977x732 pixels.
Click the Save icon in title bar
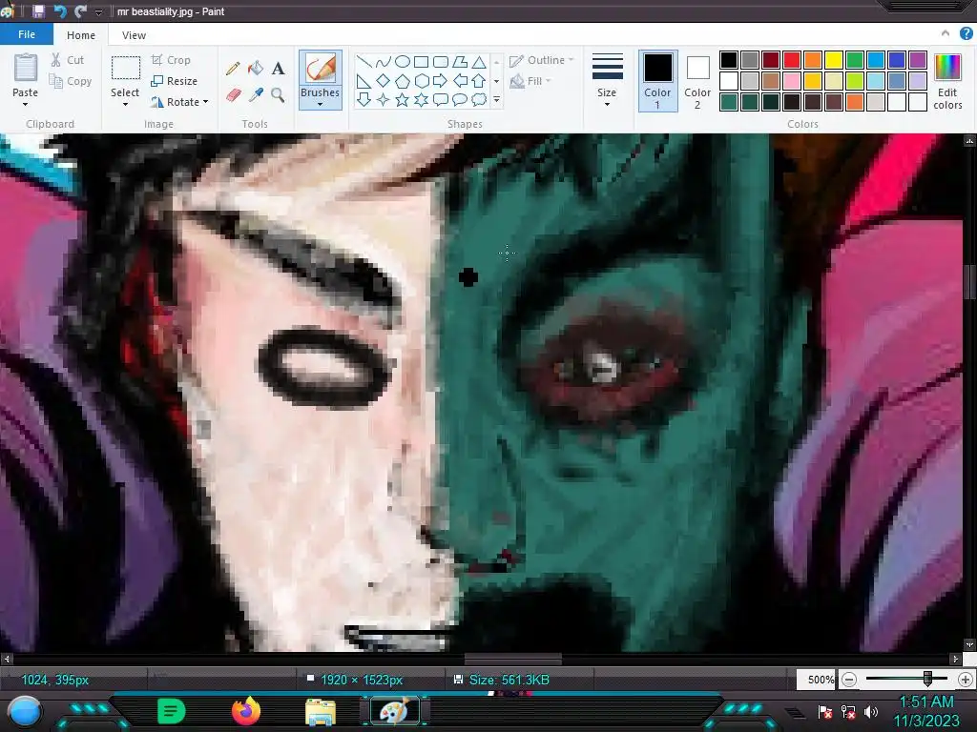point(38,11)
